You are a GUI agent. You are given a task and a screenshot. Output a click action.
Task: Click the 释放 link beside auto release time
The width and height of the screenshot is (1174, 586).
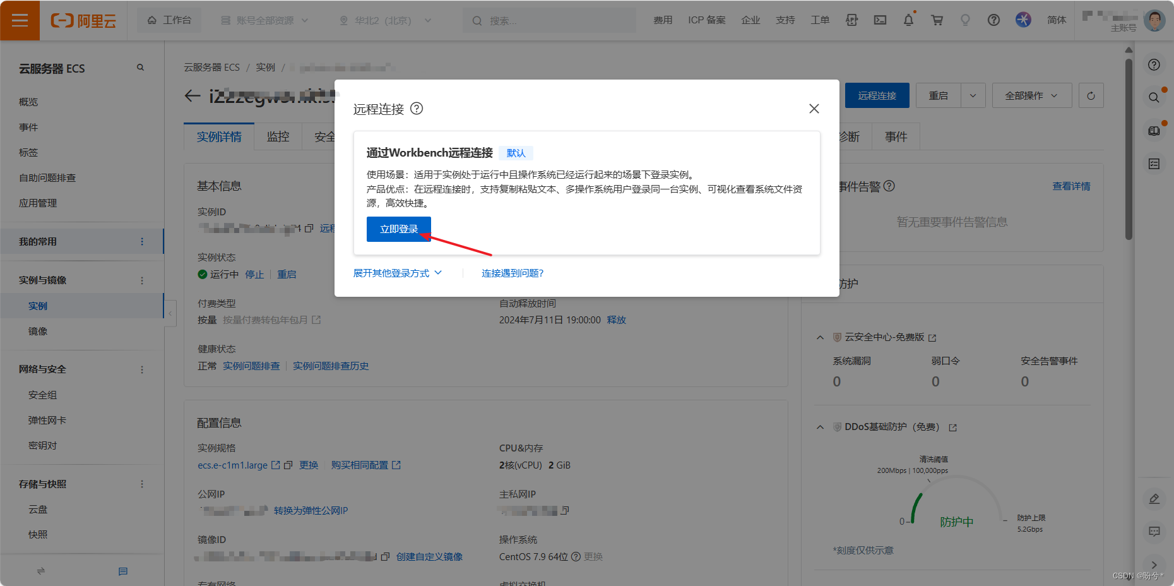(x=617, y=320)
